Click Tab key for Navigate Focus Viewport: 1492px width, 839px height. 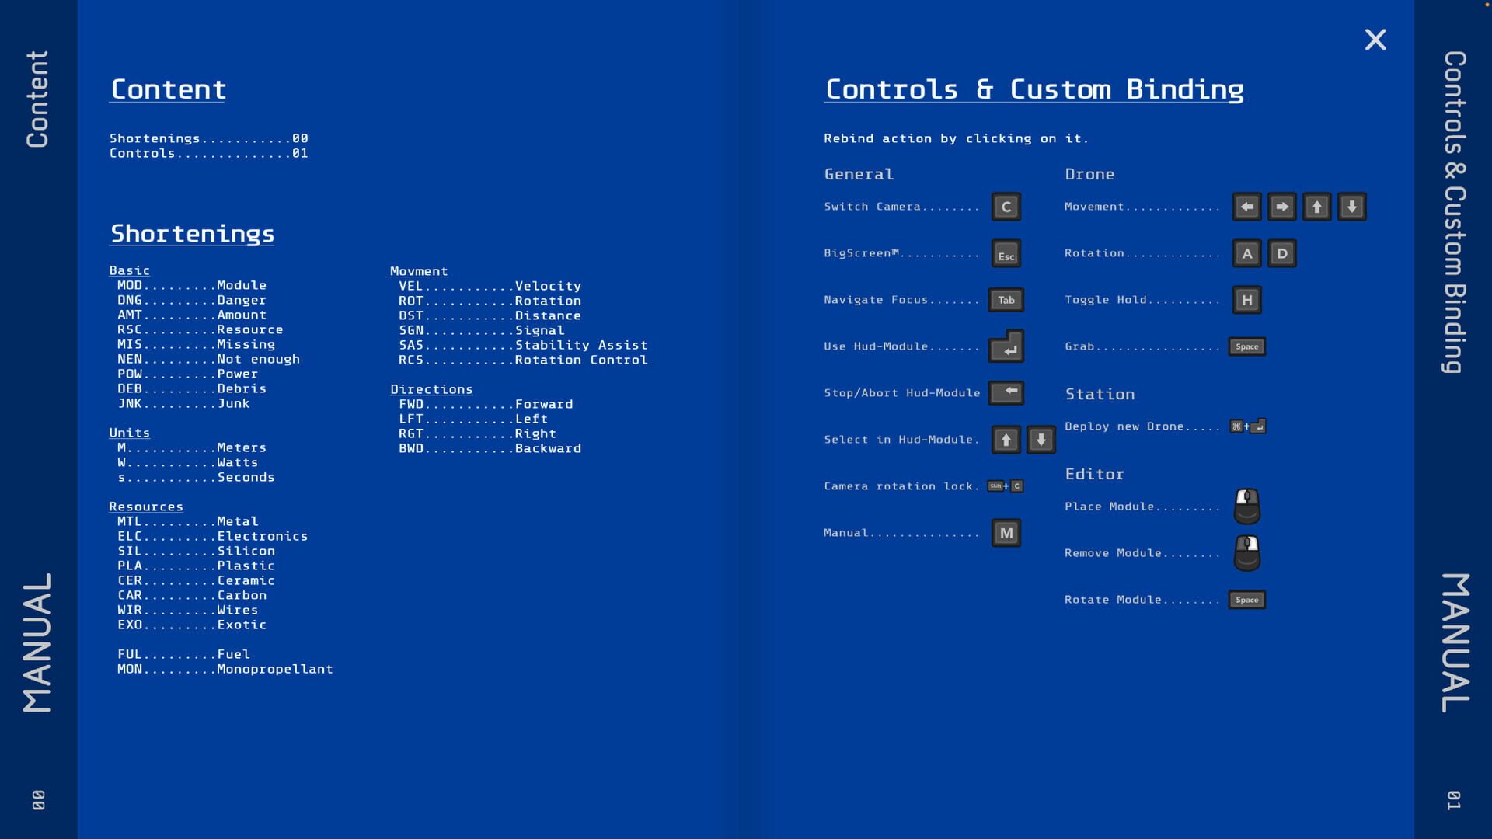(1006, 300)
